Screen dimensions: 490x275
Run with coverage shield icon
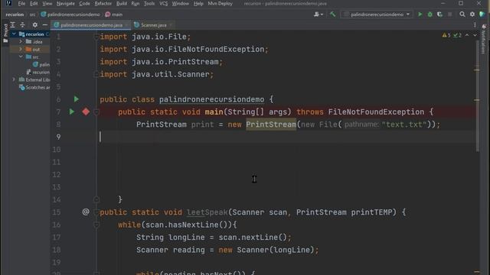439,15
